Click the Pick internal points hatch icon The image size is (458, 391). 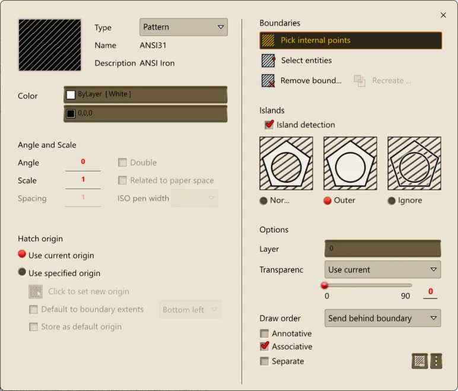269,40
